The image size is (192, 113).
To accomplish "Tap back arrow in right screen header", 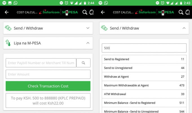I will click(x=103, y=12).
